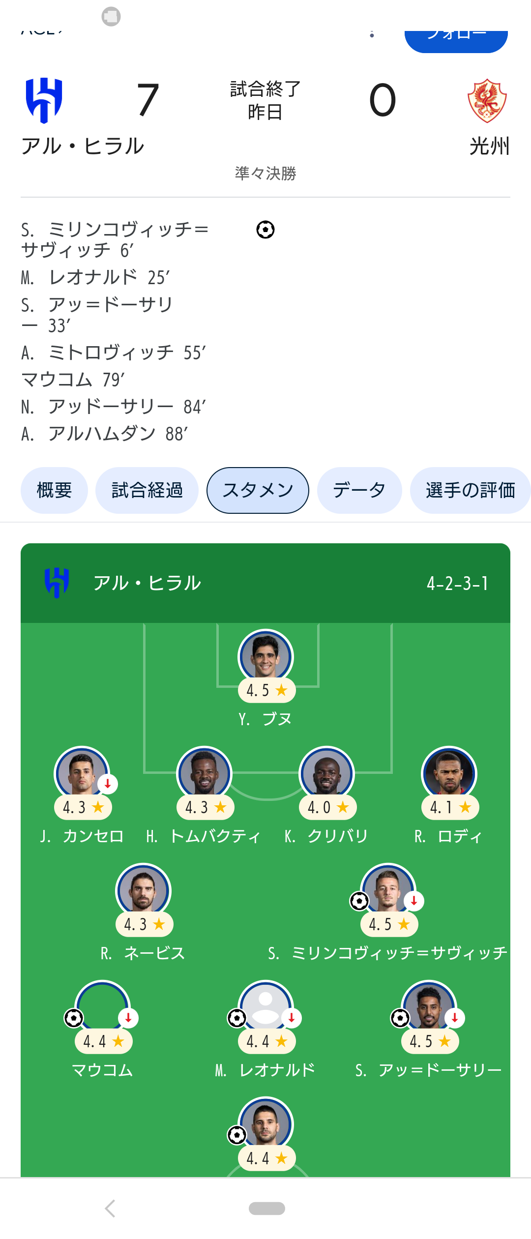Tap K. クリバリ player photo
Screen dimensions: 531x1239
point(326,773)
